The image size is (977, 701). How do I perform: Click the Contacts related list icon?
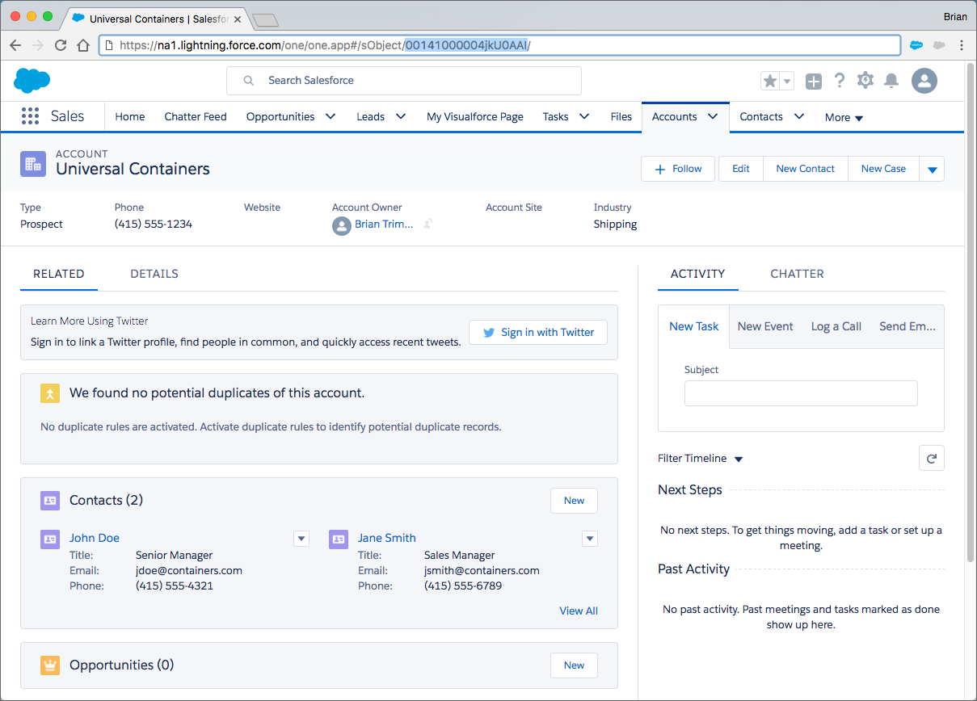[50, 500]
